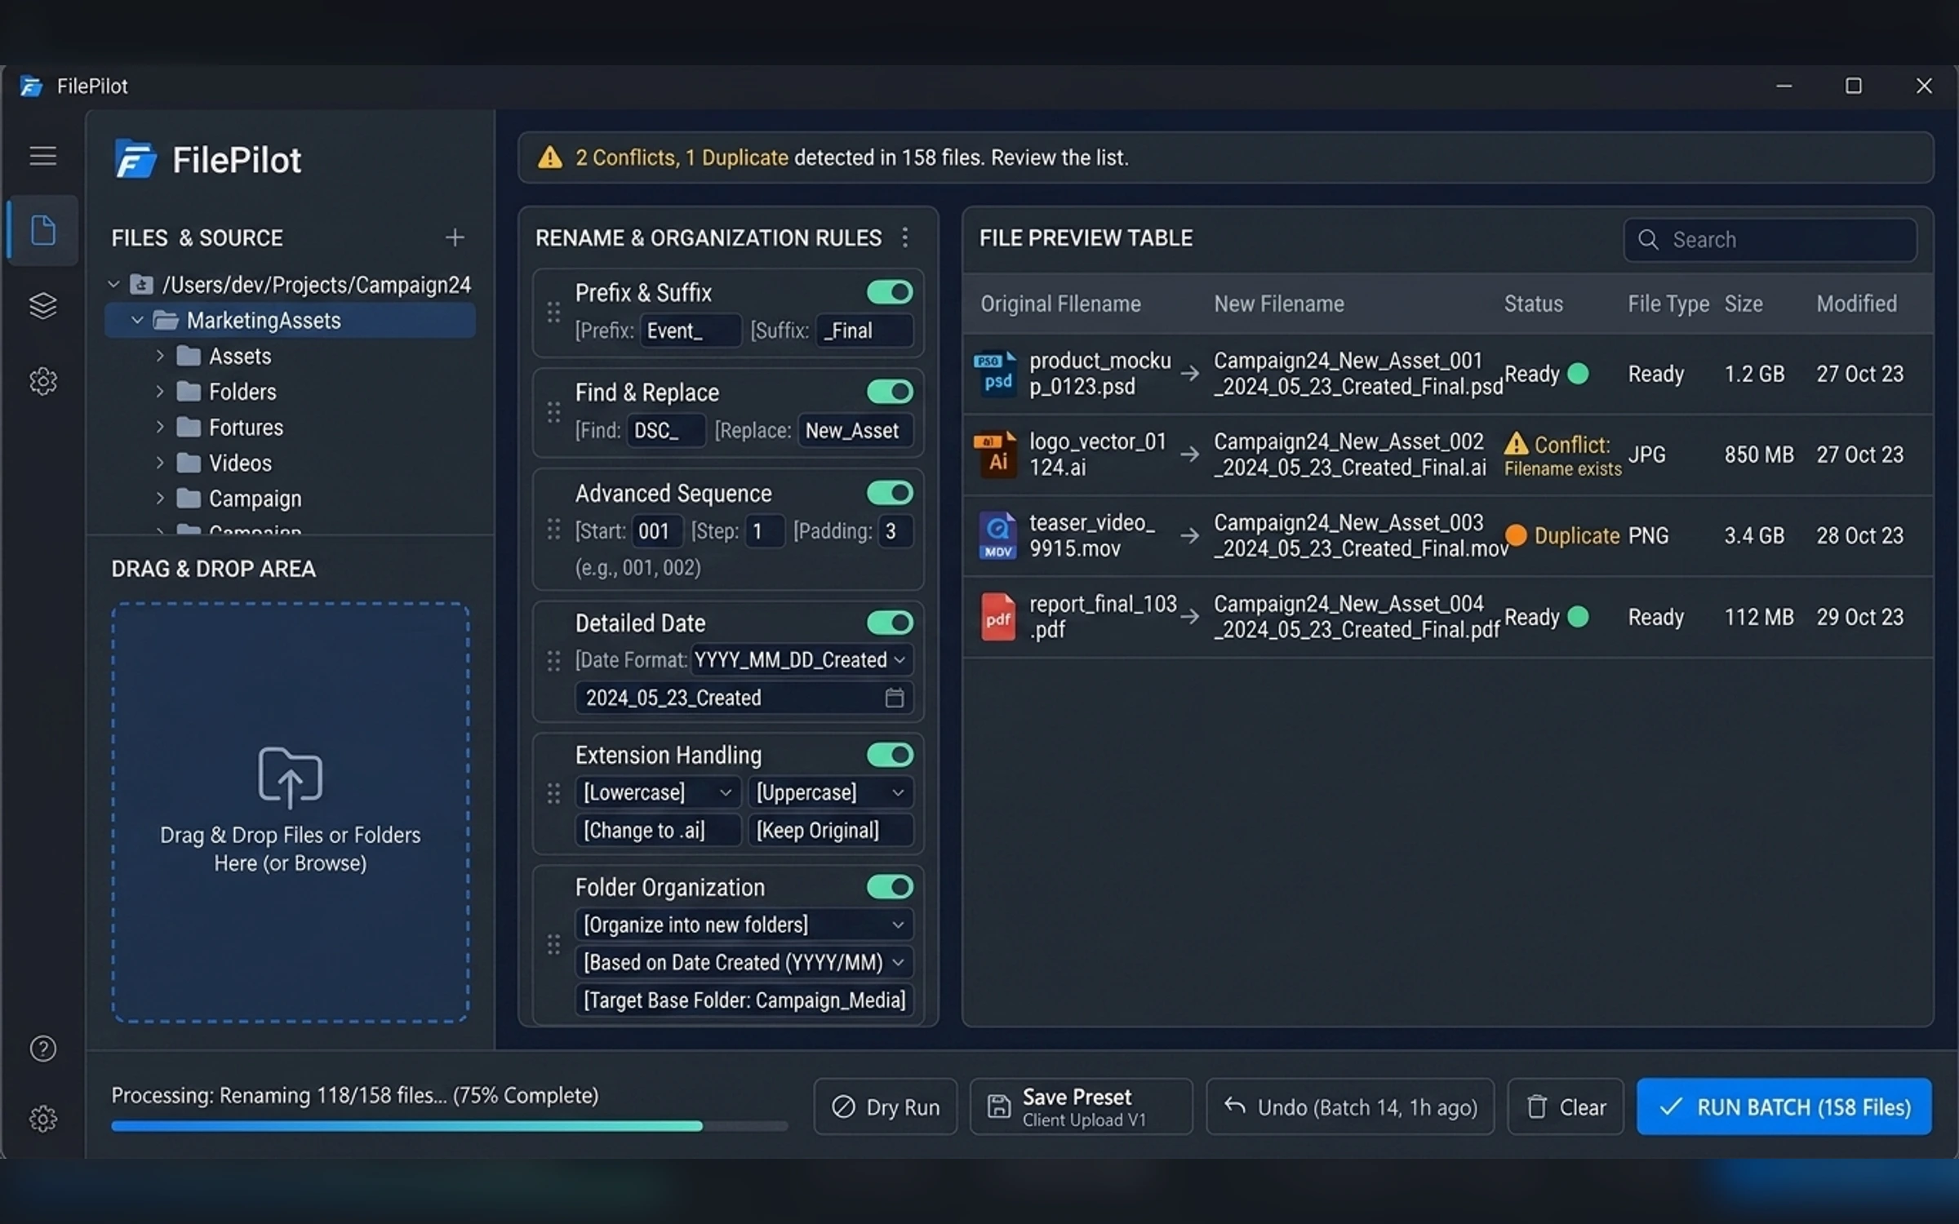The width and height of the screenshot is (1959, 1224).
Task: Click the Ai file icon for logo_vector
Action: (x=996, y=455)
